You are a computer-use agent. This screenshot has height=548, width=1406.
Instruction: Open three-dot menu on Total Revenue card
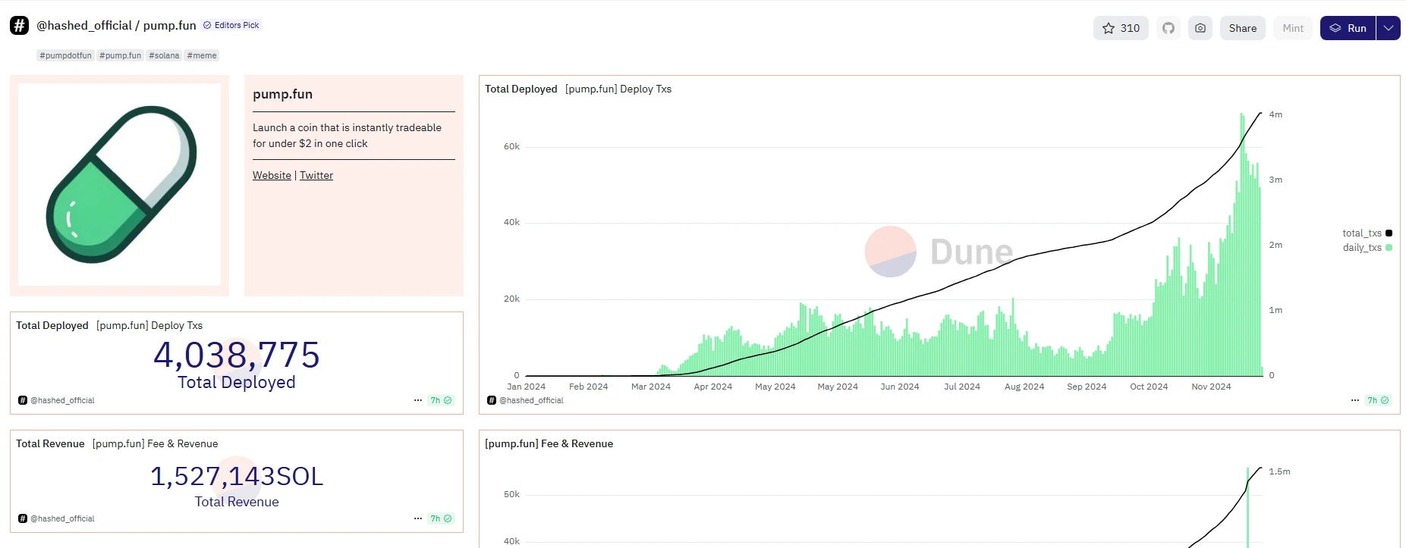pos(418,518)
